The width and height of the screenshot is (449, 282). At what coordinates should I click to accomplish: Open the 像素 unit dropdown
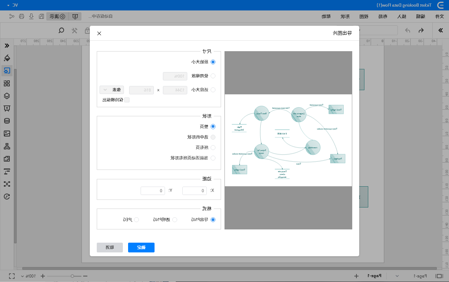(x=112, y=90)
